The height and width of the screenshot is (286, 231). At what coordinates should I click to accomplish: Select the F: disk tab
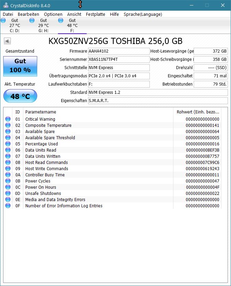coord(72,25)
